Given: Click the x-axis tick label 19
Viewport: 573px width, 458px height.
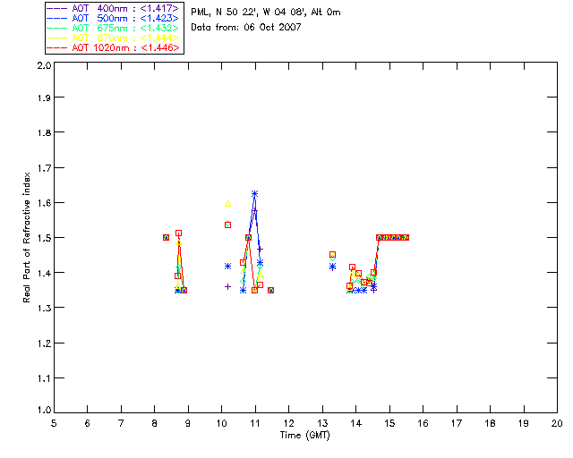Looking at the screenshot, I should [524, 423].
